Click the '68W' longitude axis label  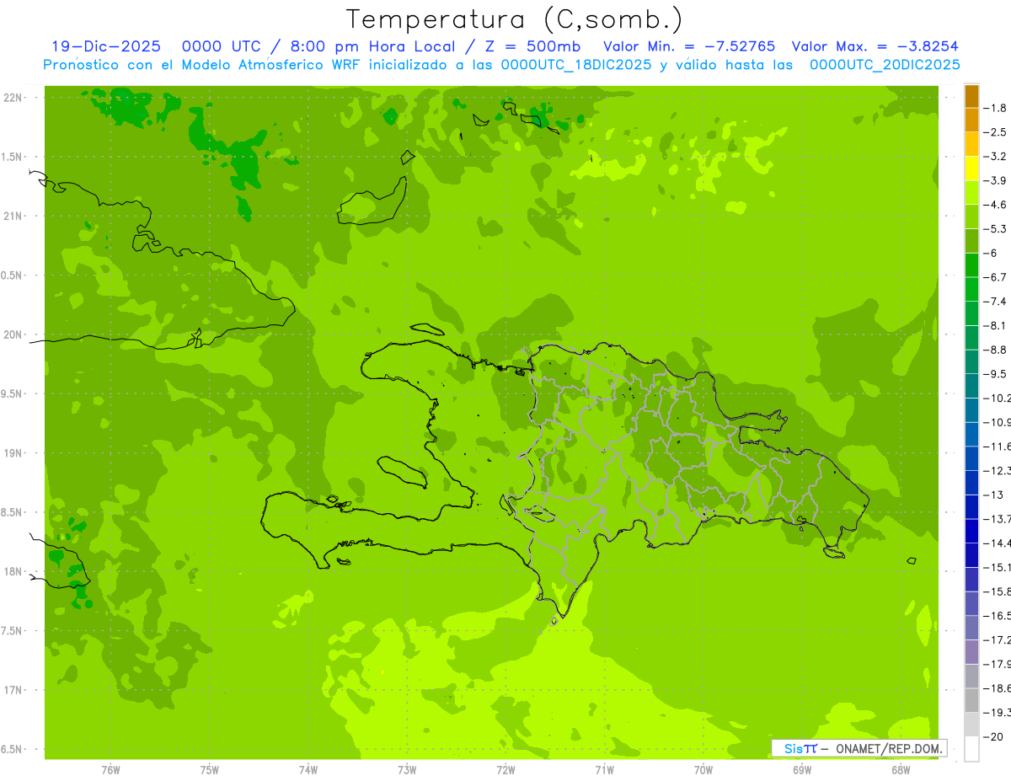tap(901, 769)
